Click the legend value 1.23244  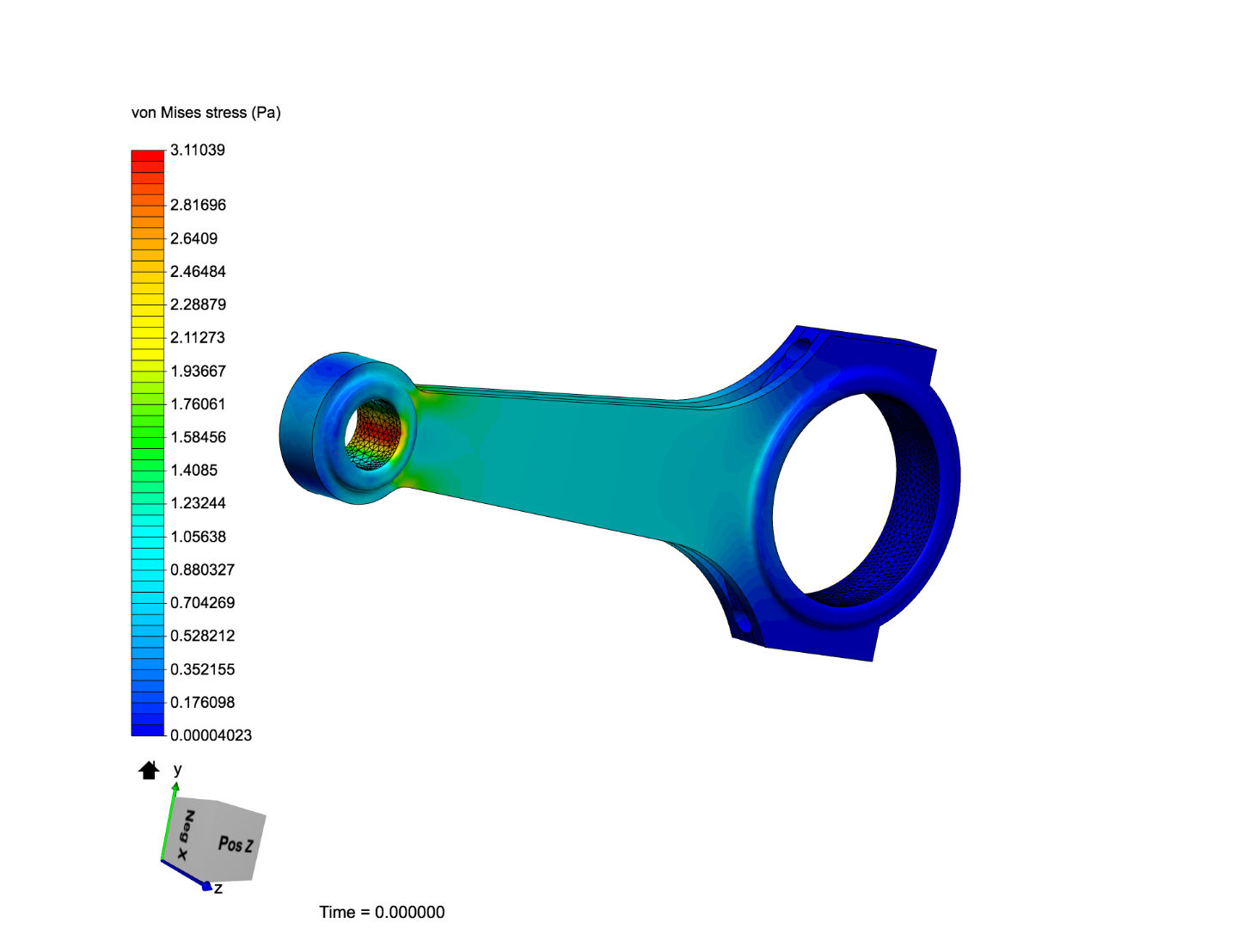coord(198,503)
